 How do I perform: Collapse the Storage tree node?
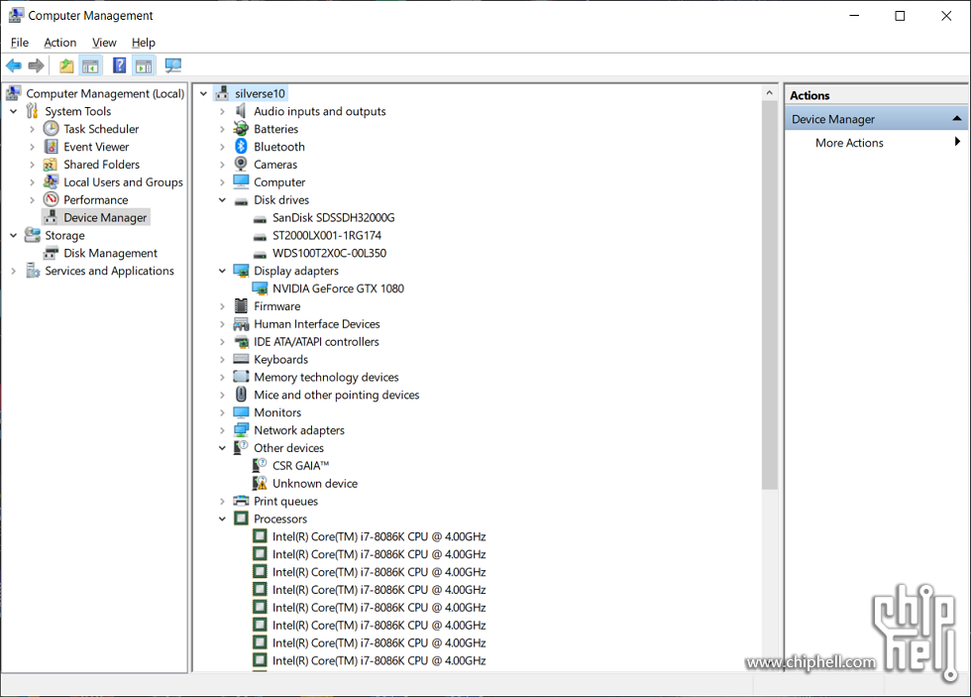[14, 235]
